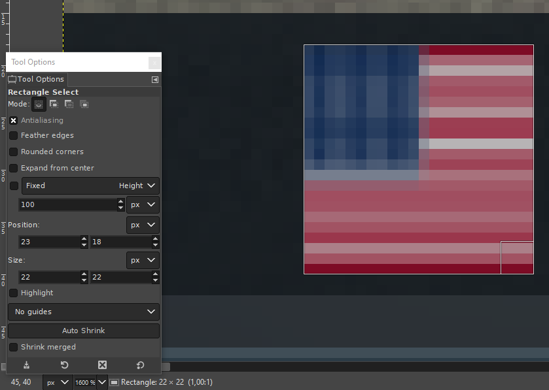Open the Size unit dropdown

[143, 261]
